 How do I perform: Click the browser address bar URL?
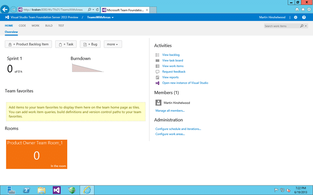click(53, 9)
